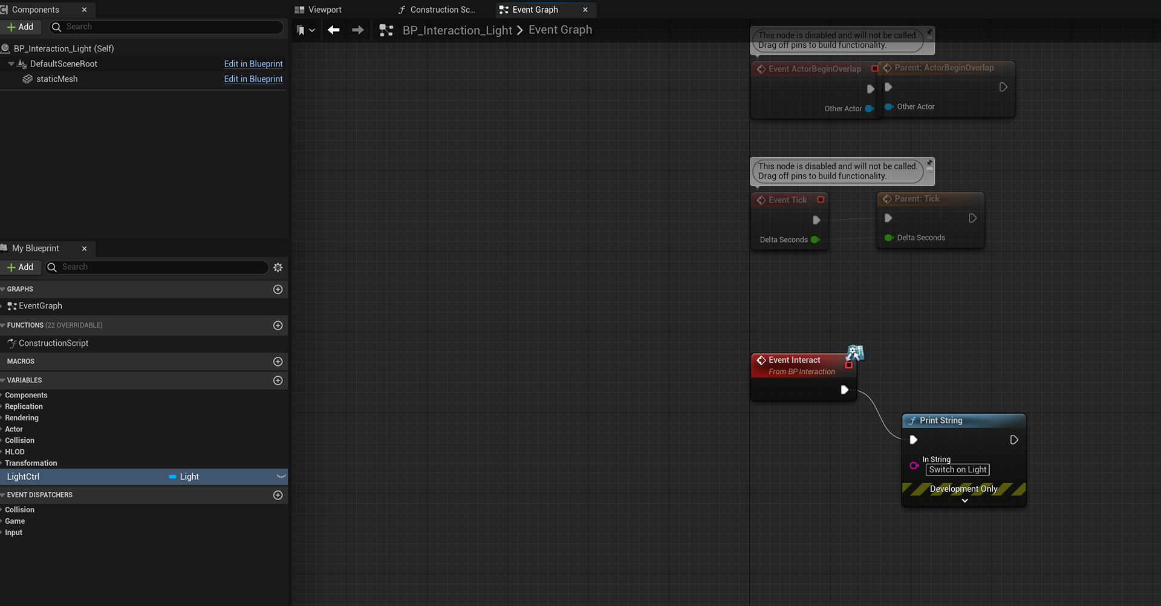The width and height of the screenshot is (1161, 606).
Task: Click the blueprint graph icon in breadcrumb
Action: 386,30
